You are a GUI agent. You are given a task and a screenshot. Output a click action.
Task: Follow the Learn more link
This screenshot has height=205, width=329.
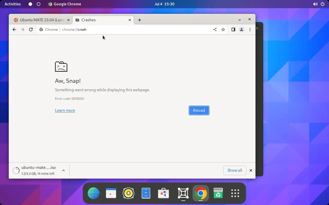click(65, 110)
